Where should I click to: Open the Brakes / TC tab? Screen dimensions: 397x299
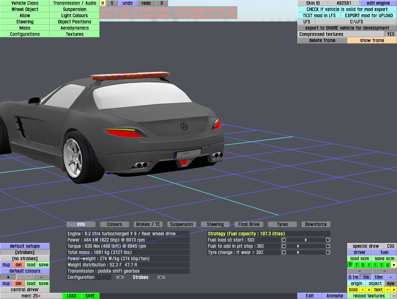pyautogui.click(x=148, y=224)
